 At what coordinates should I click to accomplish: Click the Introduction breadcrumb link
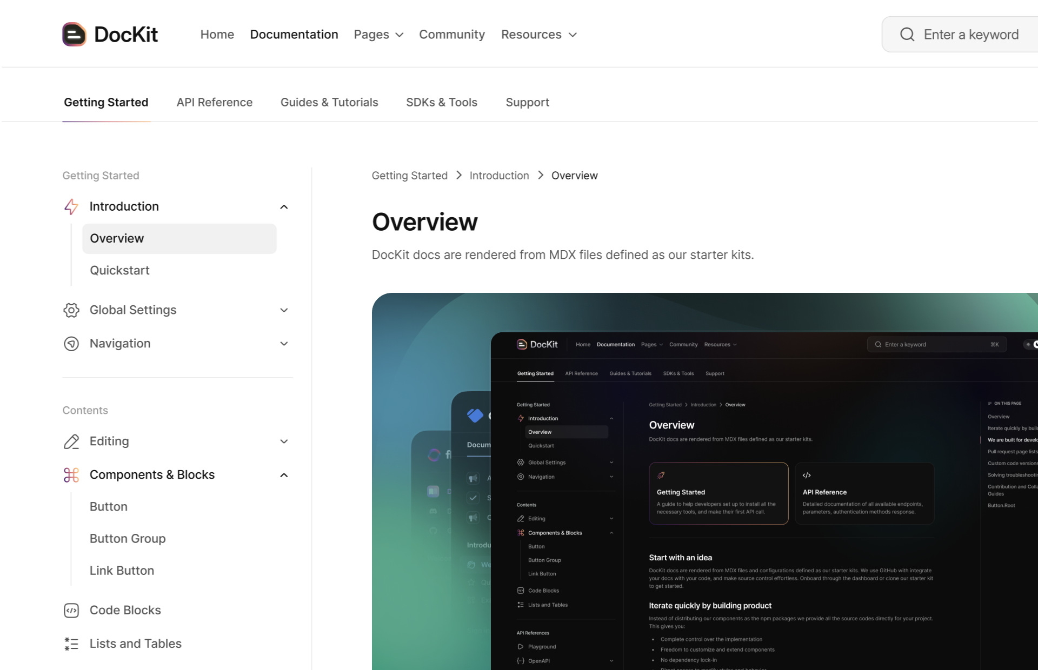(499, 175)
